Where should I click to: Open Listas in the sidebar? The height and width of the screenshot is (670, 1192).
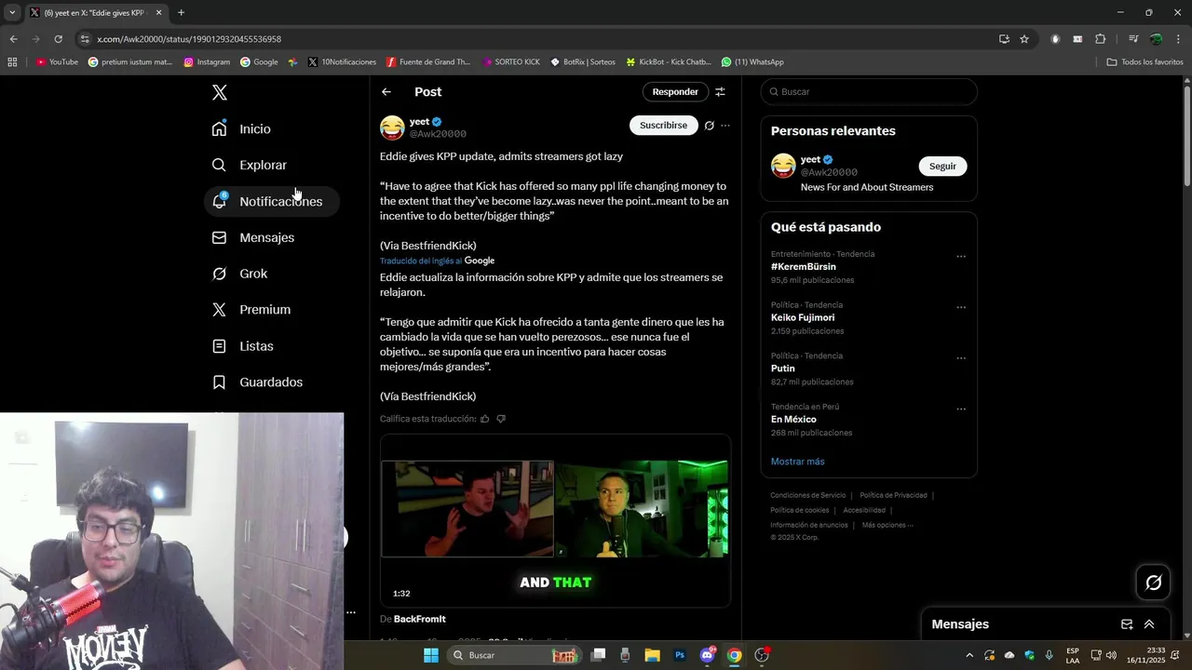242,346
